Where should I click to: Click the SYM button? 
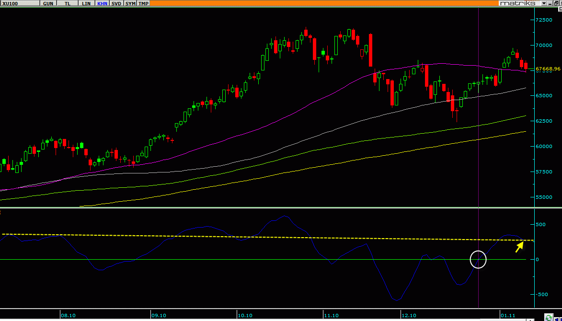pyautogui.click(x=130, y=3)
